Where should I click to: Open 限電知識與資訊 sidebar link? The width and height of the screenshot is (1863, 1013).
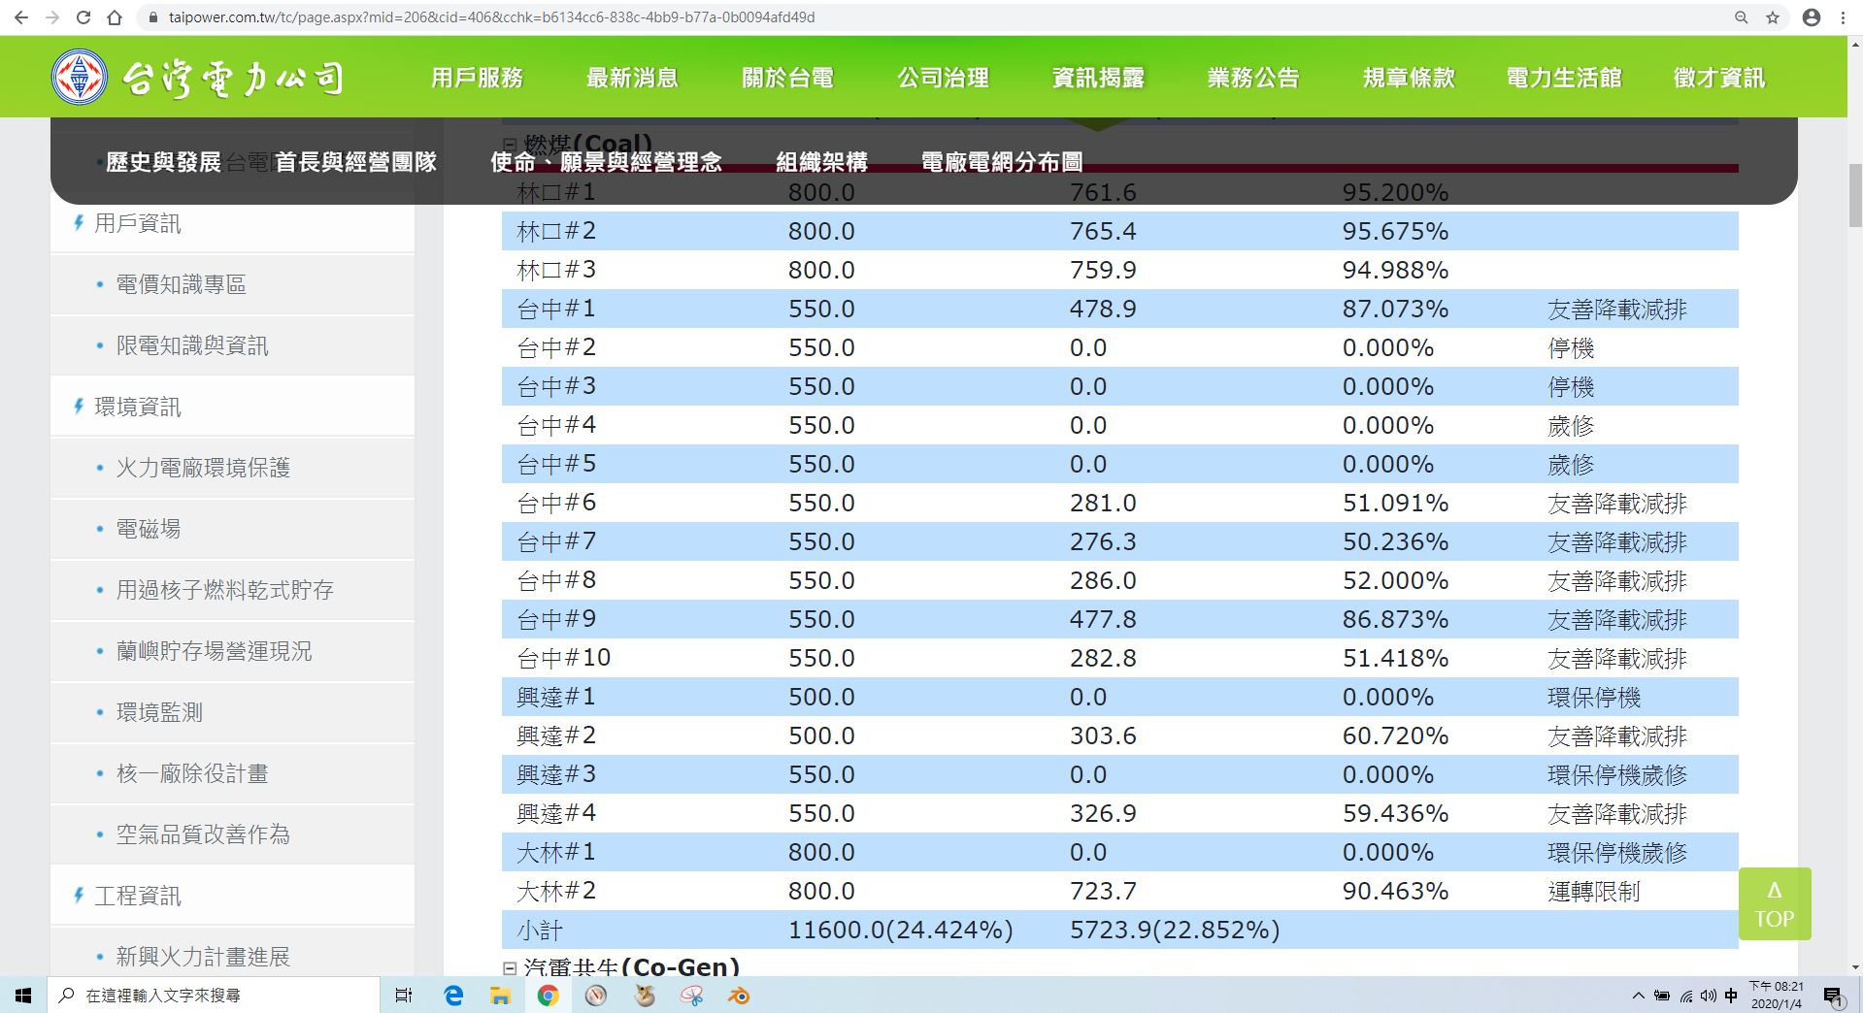pyautogui.click(x=192, y=345)
